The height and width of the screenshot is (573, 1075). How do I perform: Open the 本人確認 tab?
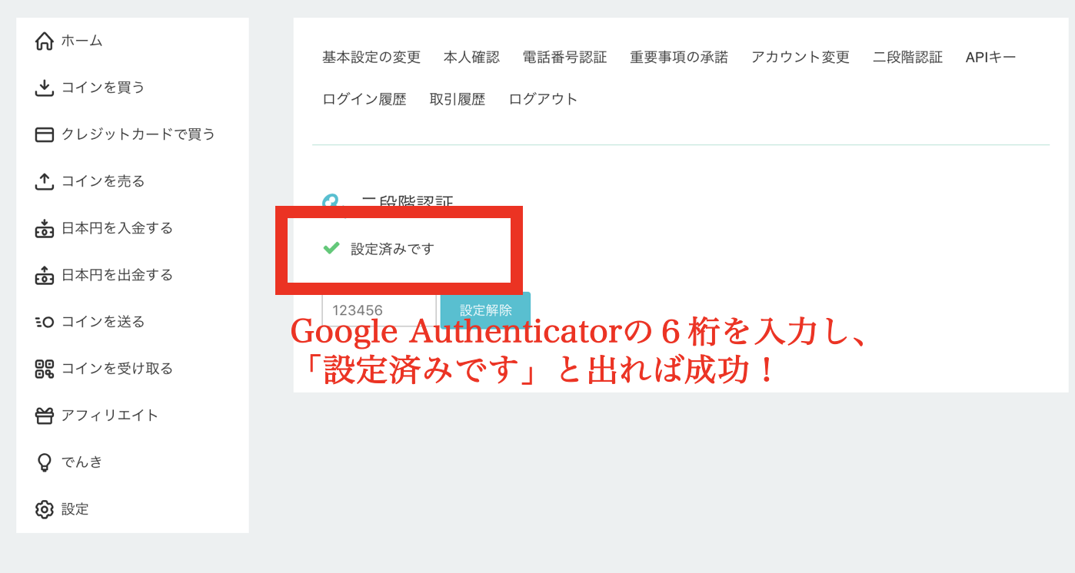point(471,58)
